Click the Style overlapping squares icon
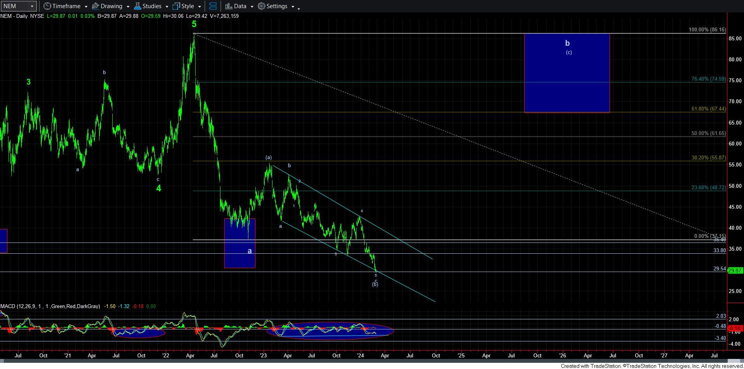Screen dimensions: 744x369 pyautogui.click(x=176, y=6)
